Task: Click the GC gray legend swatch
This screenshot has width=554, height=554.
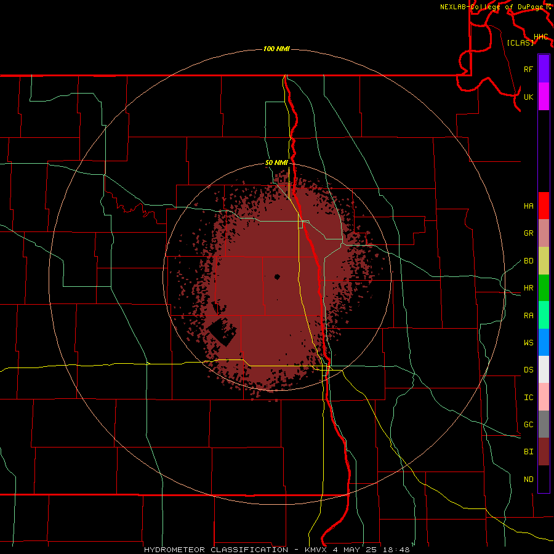Action: click(x=544, y=424)
